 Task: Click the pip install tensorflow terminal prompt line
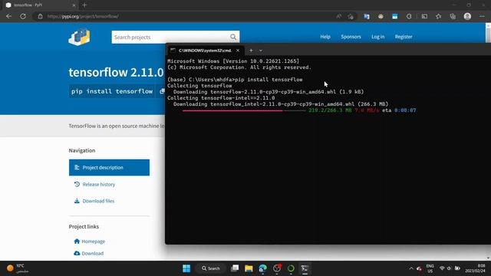click(x=235, y=80)
